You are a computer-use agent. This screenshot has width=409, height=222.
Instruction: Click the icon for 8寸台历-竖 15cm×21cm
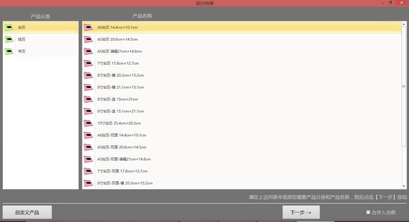(89, 99)
